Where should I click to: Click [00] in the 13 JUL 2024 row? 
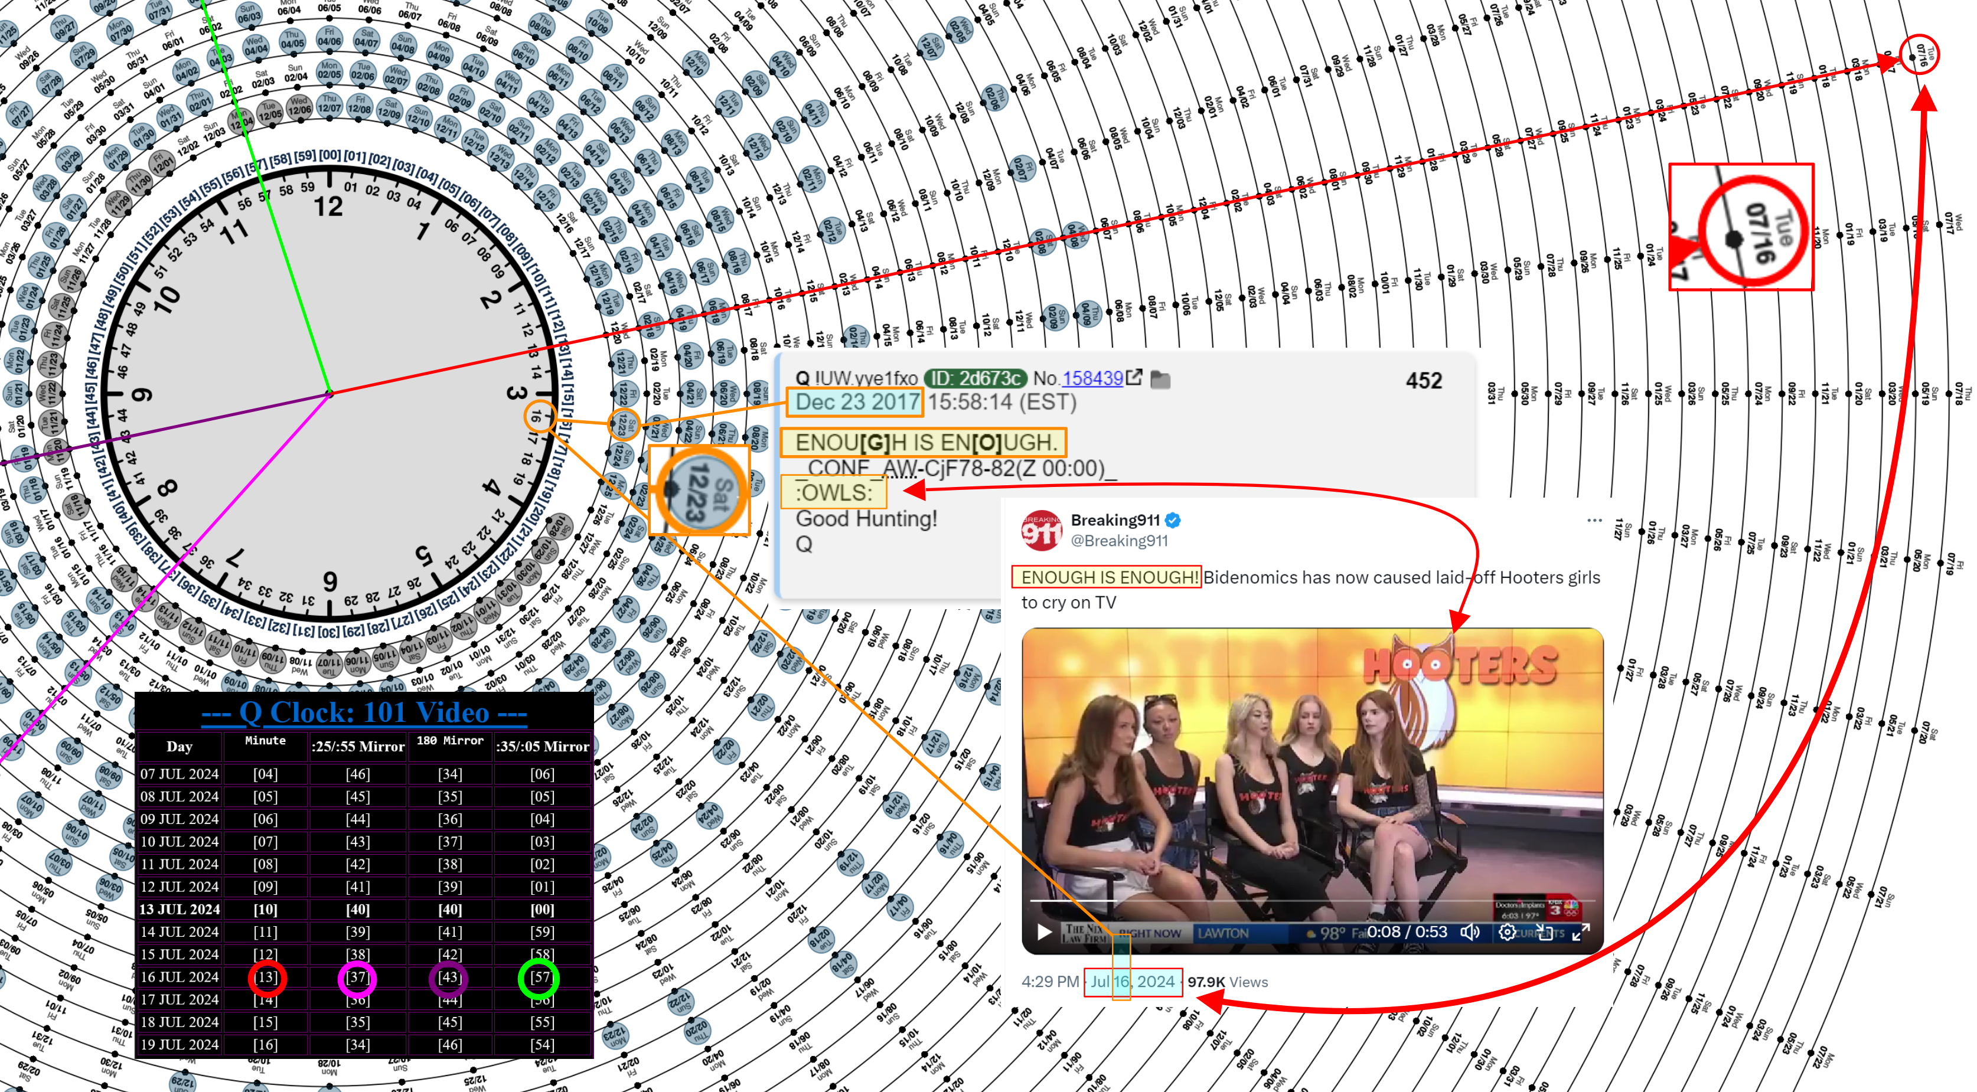(542, 910)
